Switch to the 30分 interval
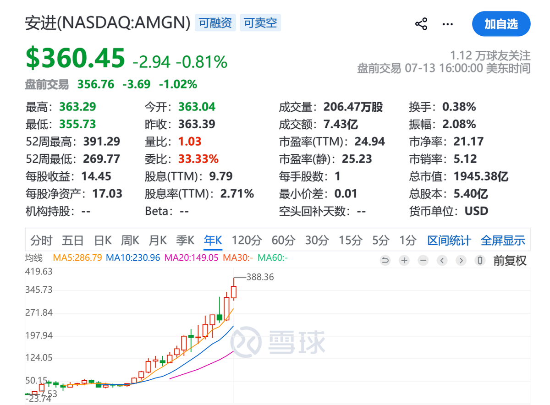Screen dimensions: 550x405 click(317, 240)
